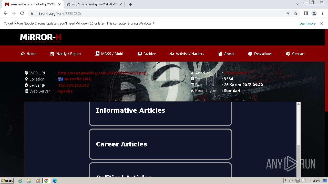Click the Mirror-H logo
This screenshot has height=184, width=328.
[41, 38]
